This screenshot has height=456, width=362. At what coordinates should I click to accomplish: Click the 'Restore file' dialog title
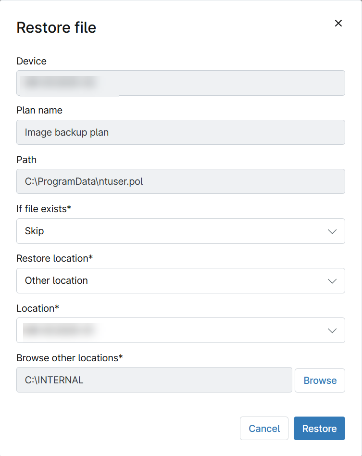tap(56, 27)
